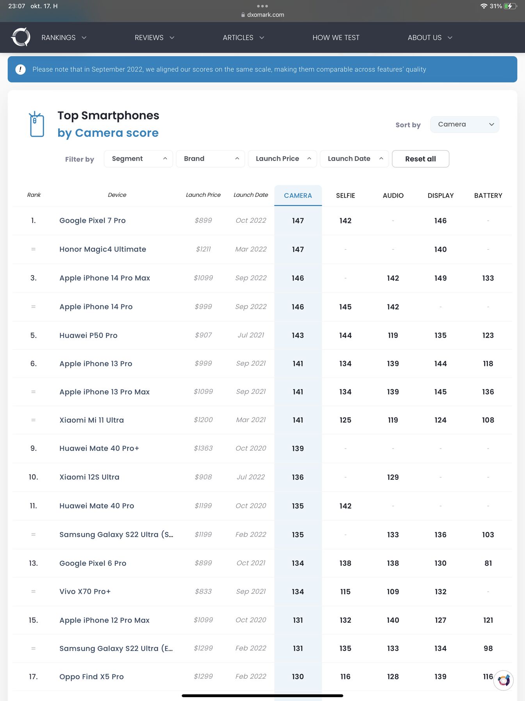Select the SELFIE column tab
Viewport: 525px width, 701px height.
[345, 195]
